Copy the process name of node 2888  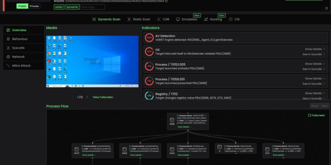pos(177,116)
